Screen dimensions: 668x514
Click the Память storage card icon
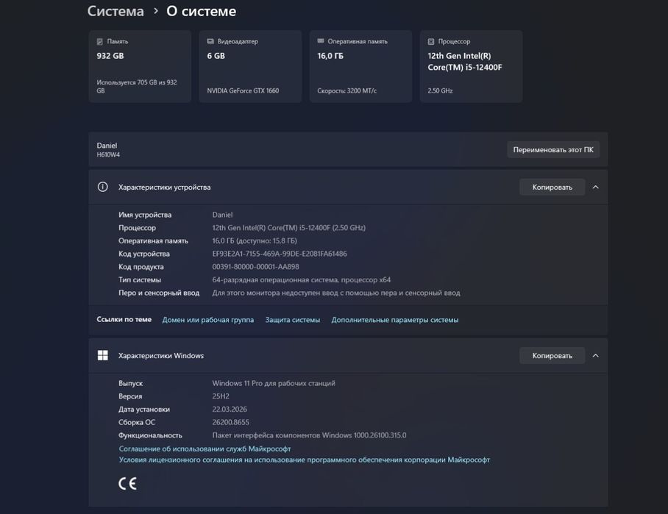(x=100, y=41)
